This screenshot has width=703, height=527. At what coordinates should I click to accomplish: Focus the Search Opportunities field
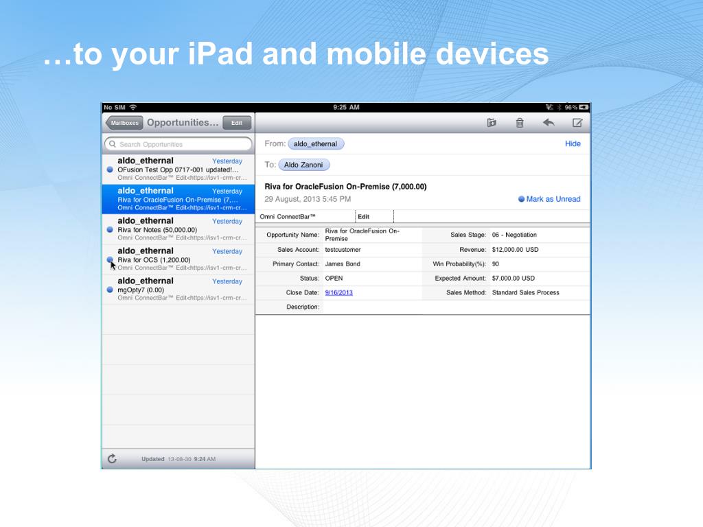tap(178, 144)
